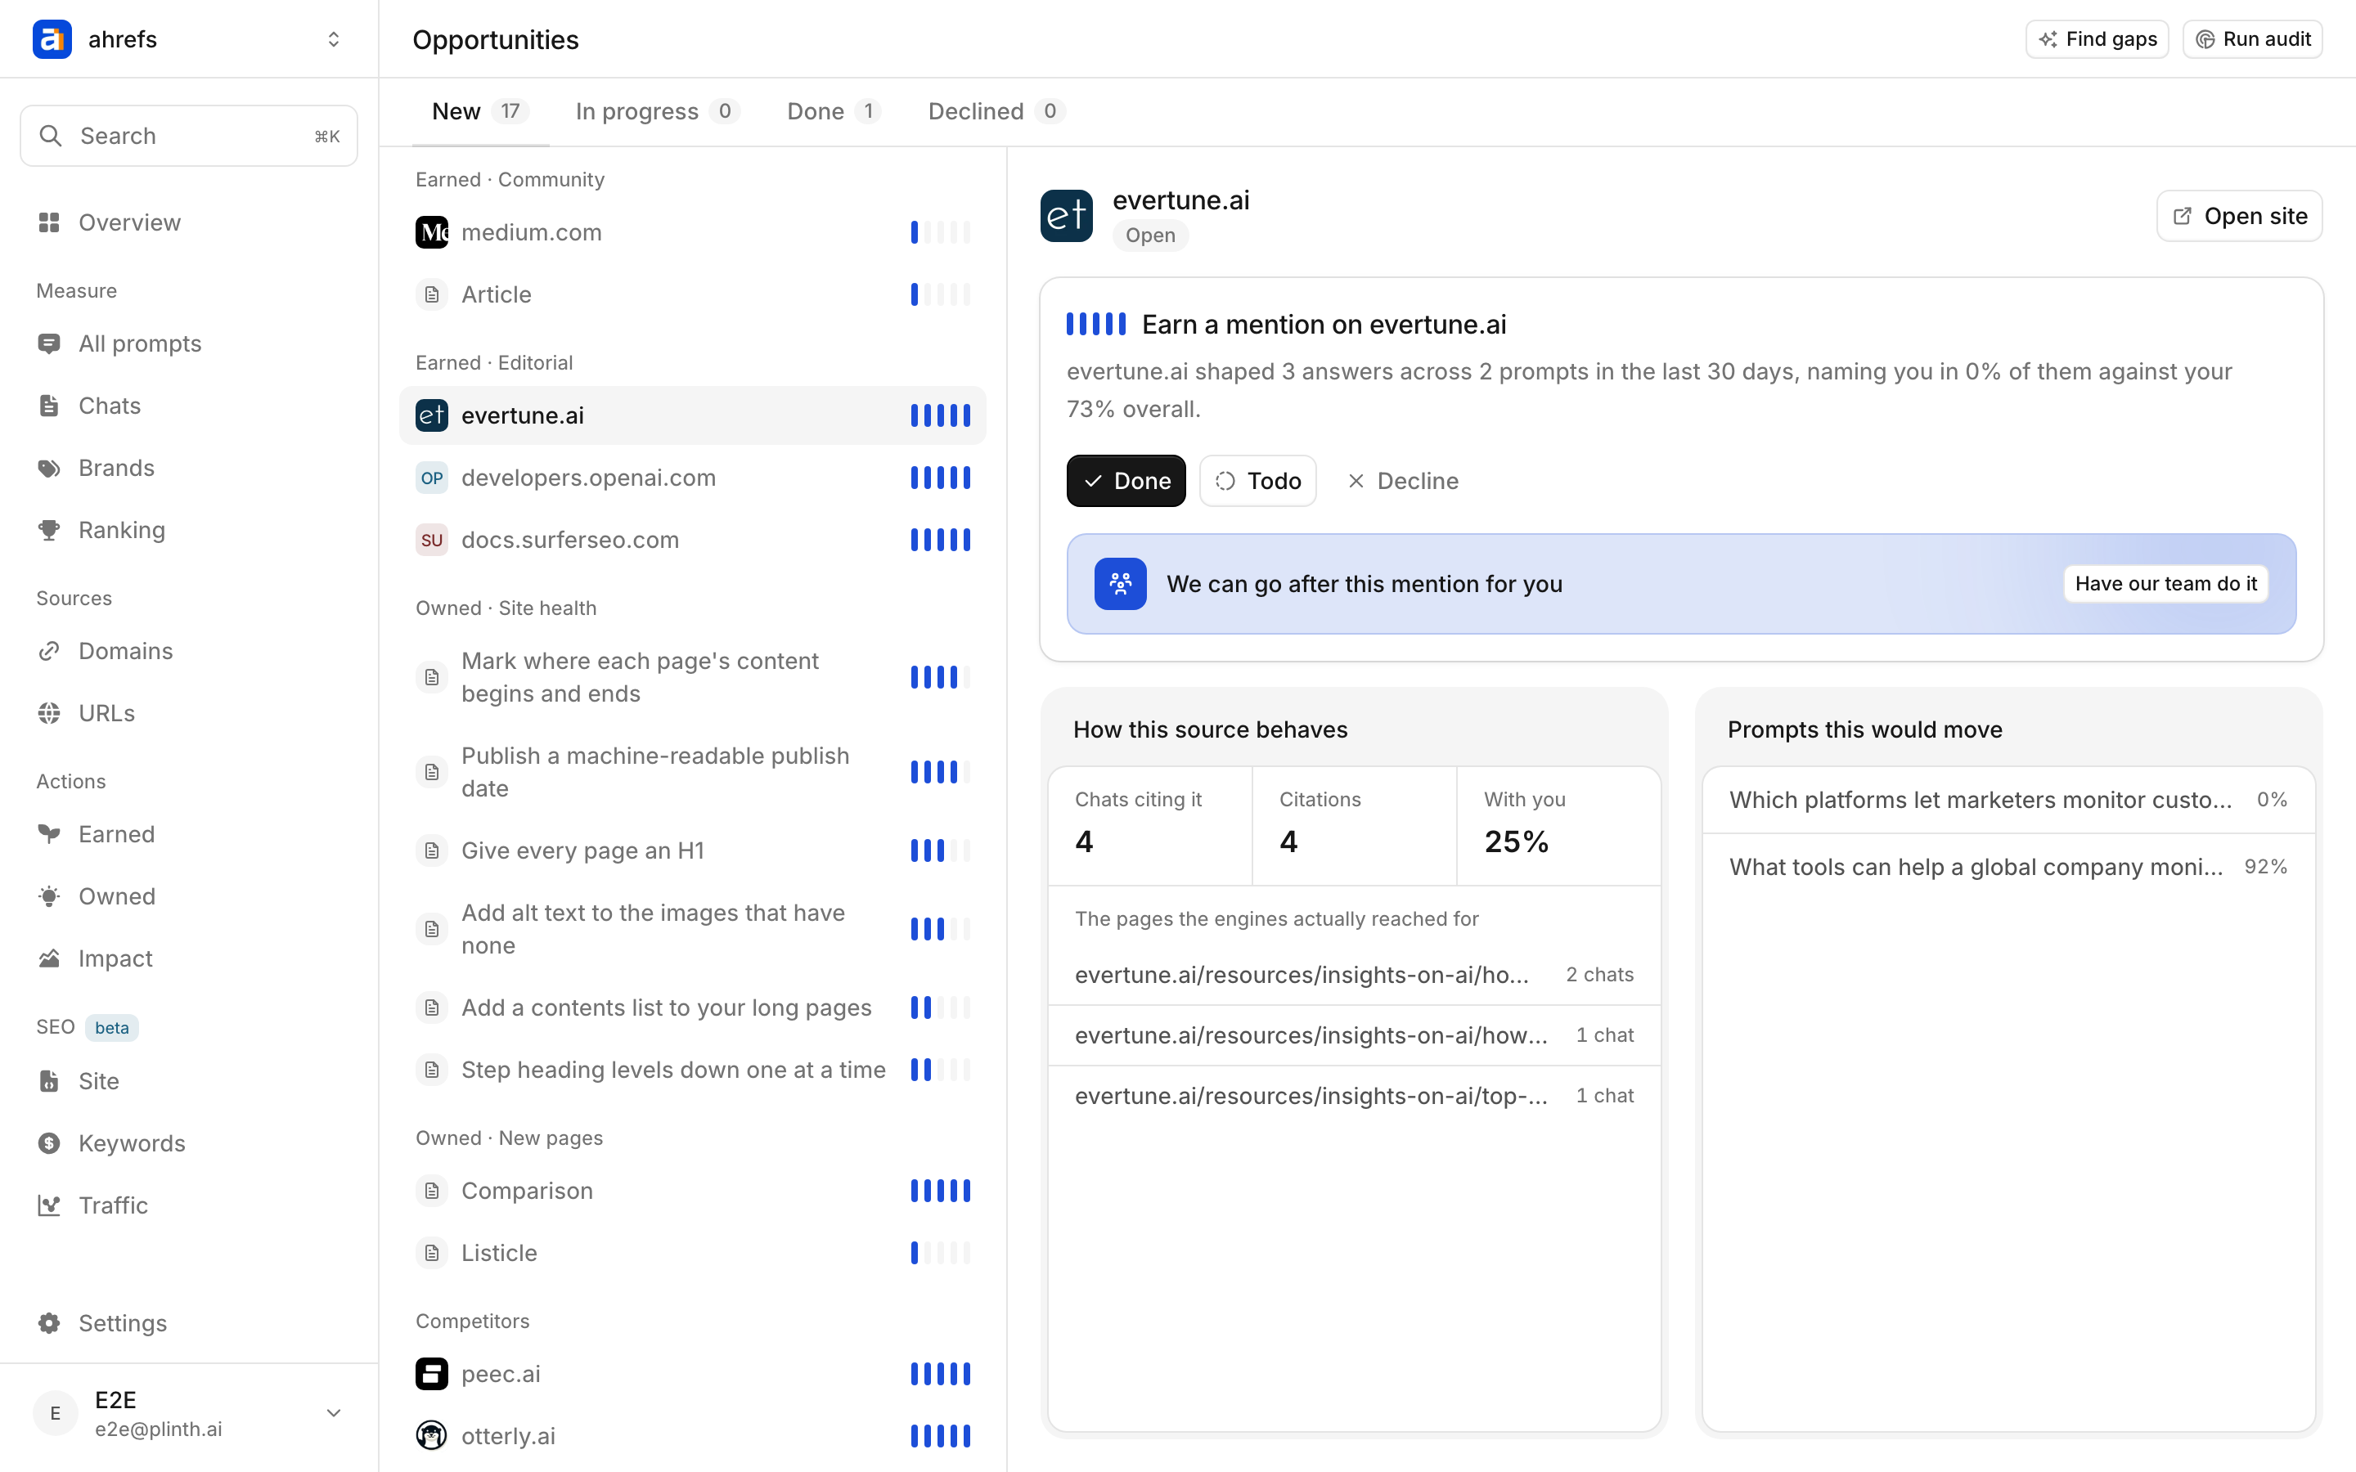Viewport: 2356px width, 1472px height.
Task: Switch to the Done tab
Action: pyautogui.click(x=834, y=112)
